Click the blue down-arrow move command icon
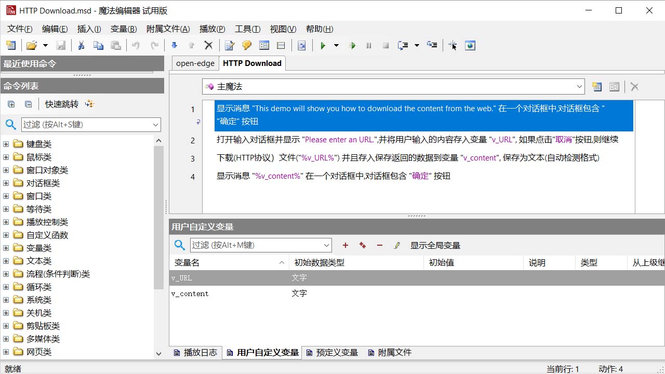This screenshot has height=374, width=665. coord(174,45)
